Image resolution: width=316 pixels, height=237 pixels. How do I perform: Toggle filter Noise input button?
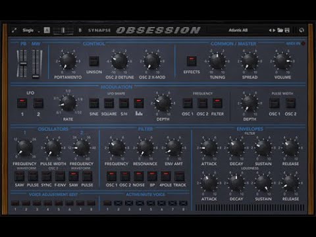(x=139, y=176)
